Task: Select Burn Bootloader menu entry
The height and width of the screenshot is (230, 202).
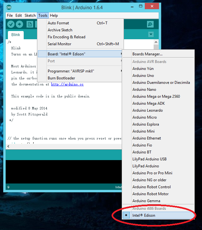Action: (x=80, y=78)
